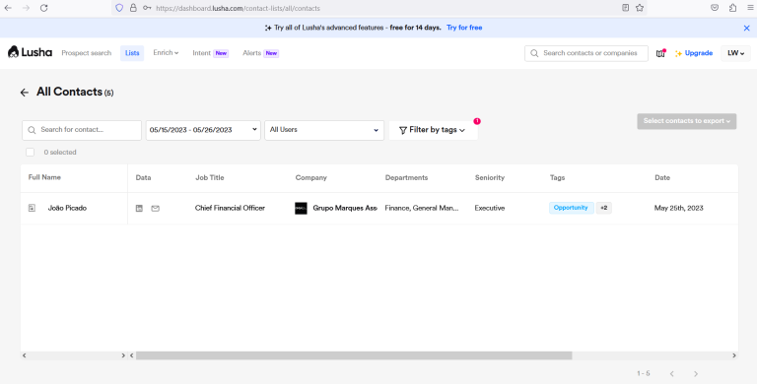The image size is (757, 384).
Task: Open the product tour map icon
Action: click(x=660, y=53)
